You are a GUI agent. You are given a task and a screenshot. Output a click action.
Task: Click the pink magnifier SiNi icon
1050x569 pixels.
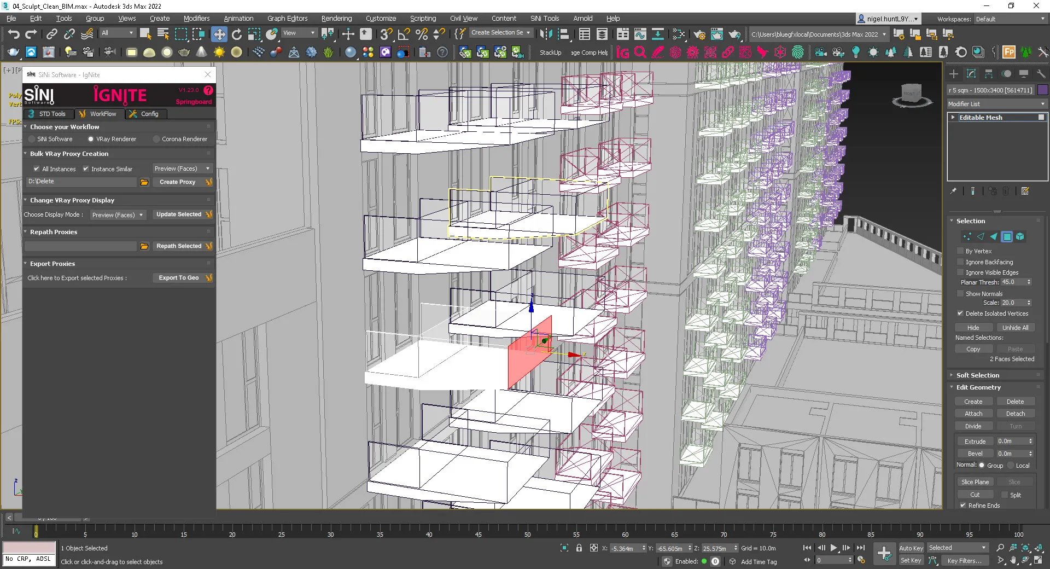(640, 53)
